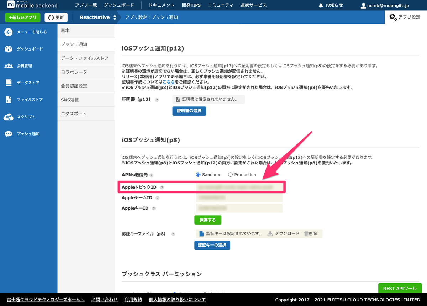Click help icon beside AppleトピックID
Screen dimensions: 427x306
tap(162, 187)
